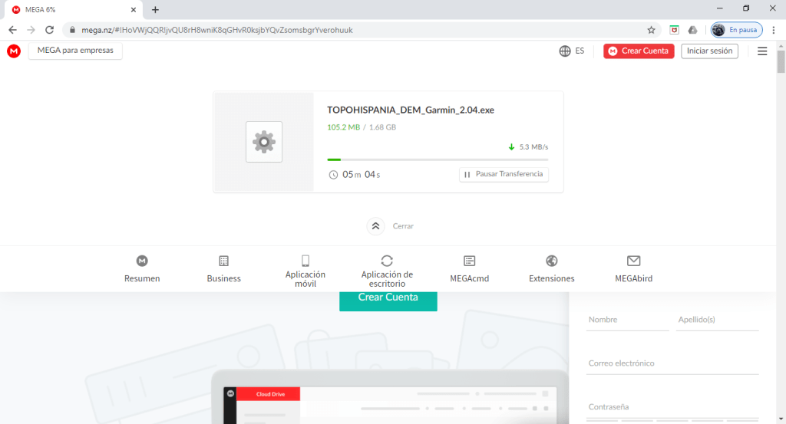Click the Iniciar sesión button

709,51
